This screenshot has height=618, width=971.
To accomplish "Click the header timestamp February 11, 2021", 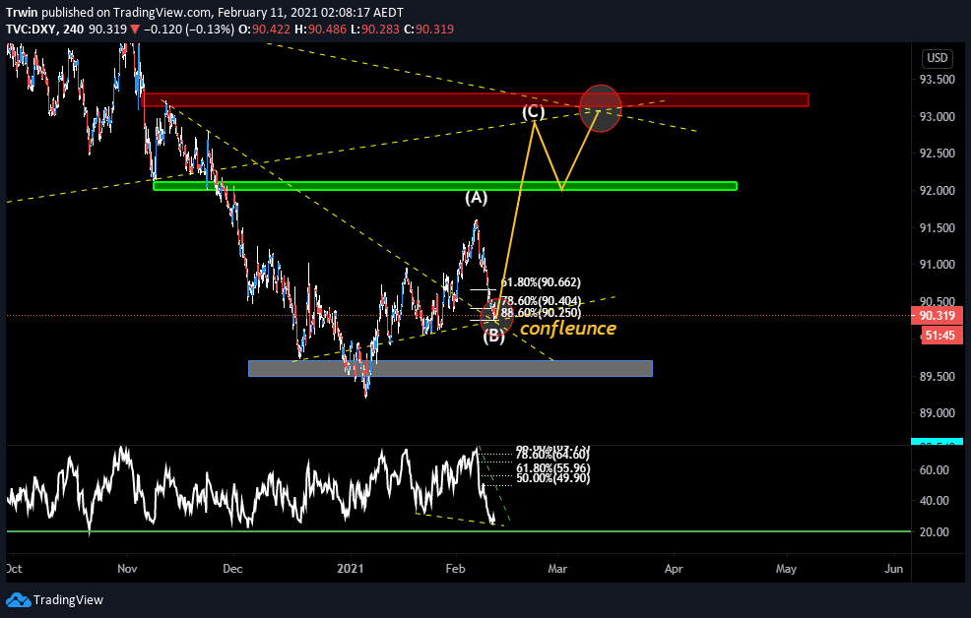I will tap(268, 13).
